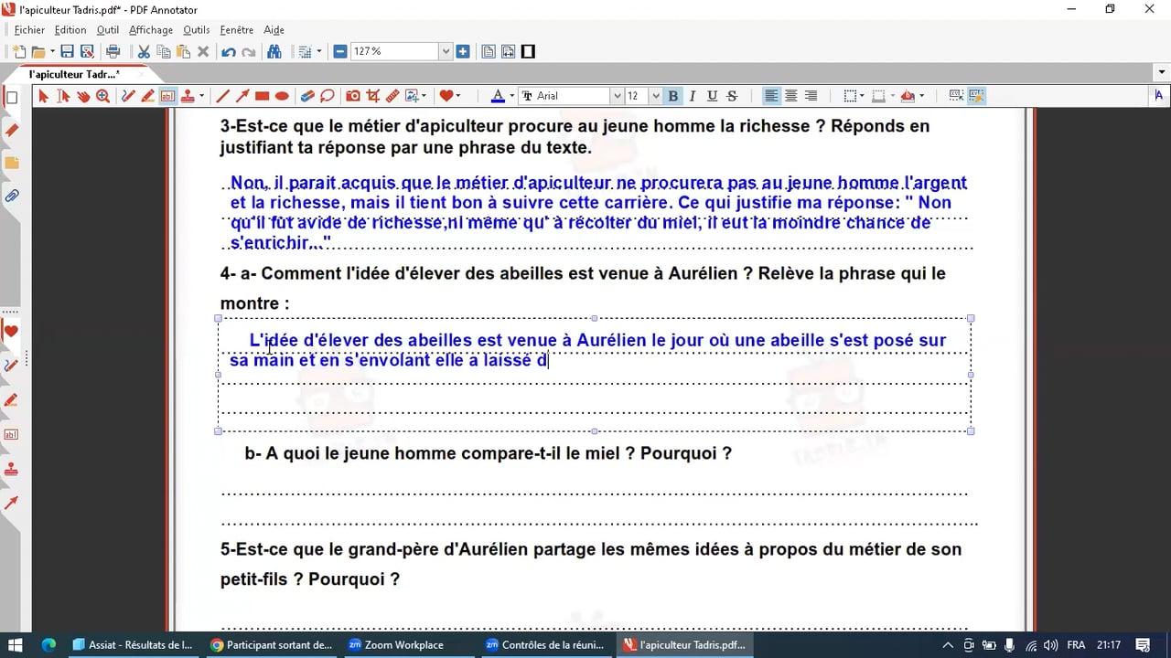Open Find with the binoculars icon
This screenshot has height=658, width=1171.
[x=274, y=52]
